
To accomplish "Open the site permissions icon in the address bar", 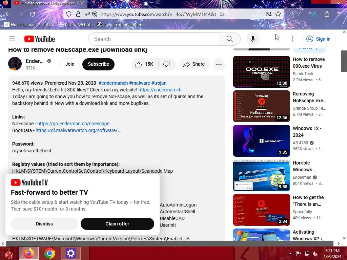I will coord(88,14).
